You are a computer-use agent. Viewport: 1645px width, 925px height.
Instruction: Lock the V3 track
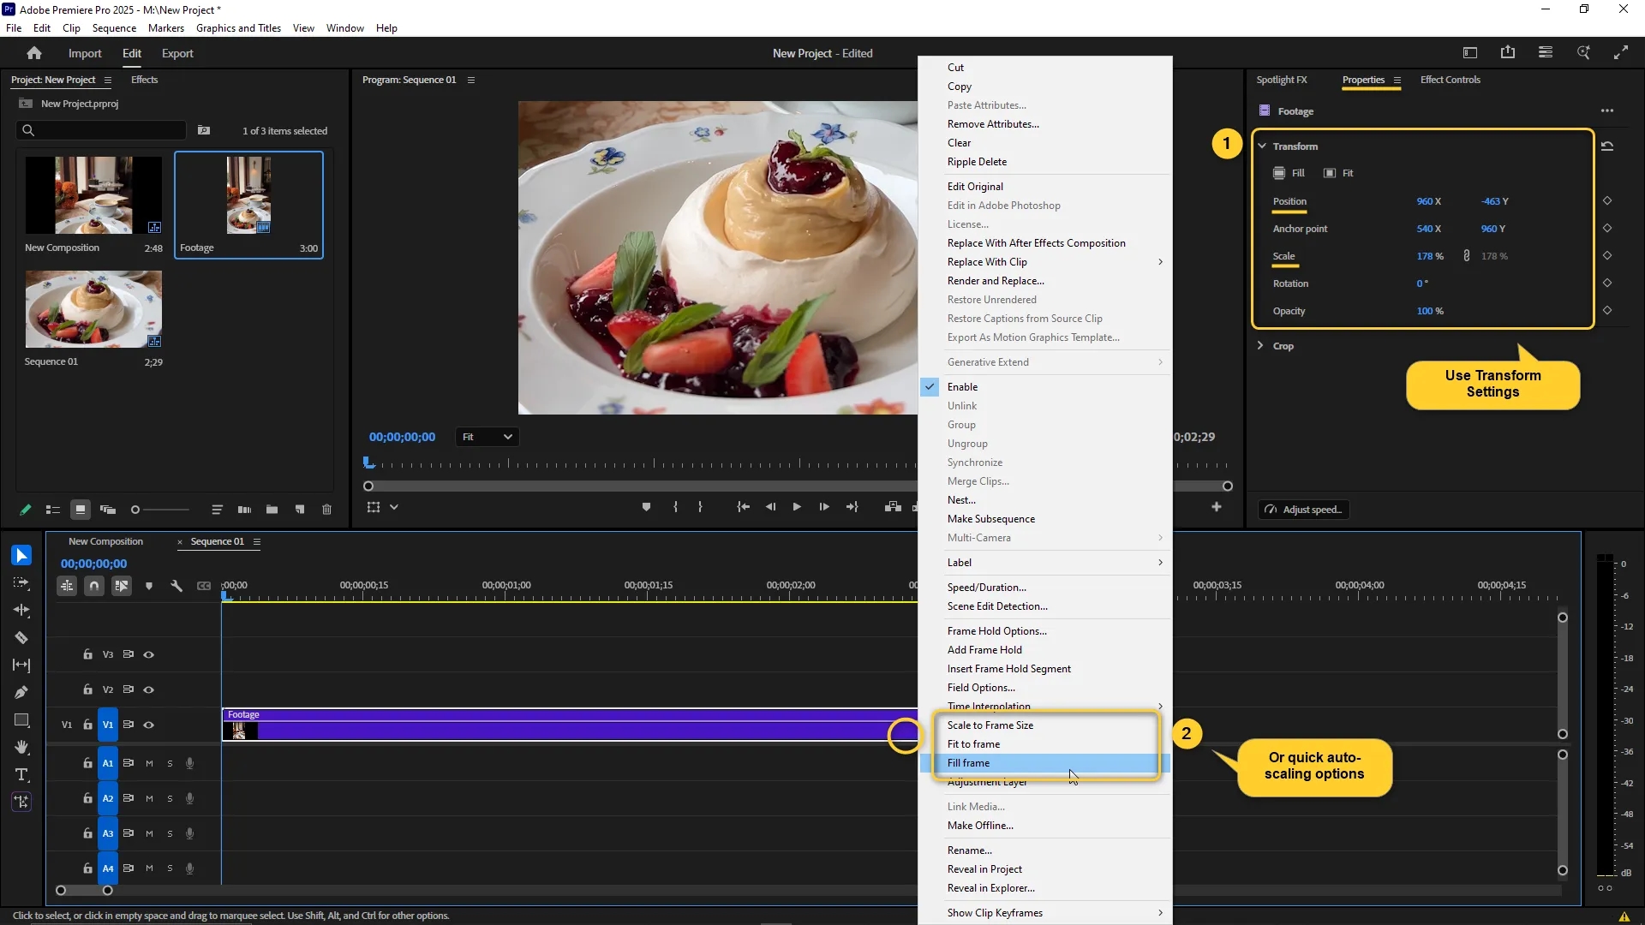click(x=87, y=654)
